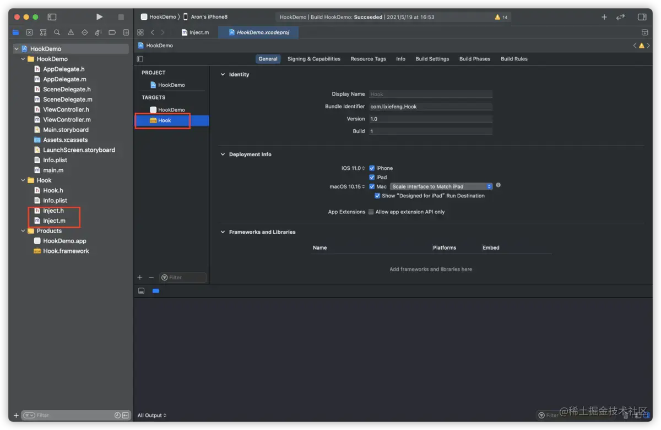Open Scale Interface to Match iPad dropdown

coord(441,186)
